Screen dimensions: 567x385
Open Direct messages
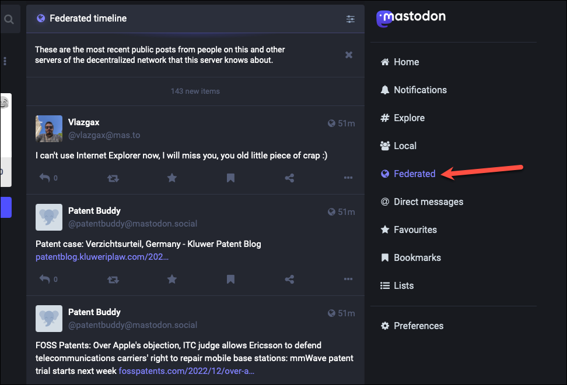click(422, 202)
